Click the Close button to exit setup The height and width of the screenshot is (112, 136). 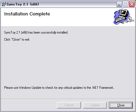point(121,105)
